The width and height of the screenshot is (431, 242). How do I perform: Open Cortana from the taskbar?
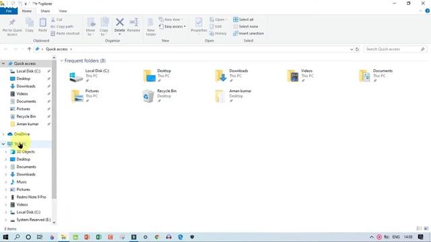coord(28,237)
